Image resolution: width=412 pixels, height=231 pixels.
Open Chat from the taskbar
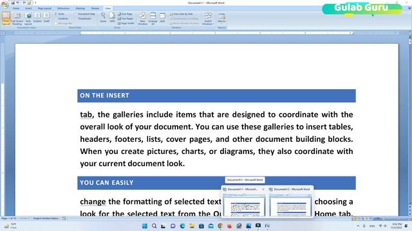(x=173, y=226)
